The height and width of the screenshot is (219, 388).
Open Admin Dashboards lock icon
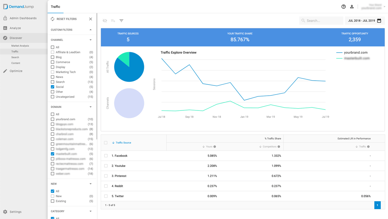pos(5,18)
